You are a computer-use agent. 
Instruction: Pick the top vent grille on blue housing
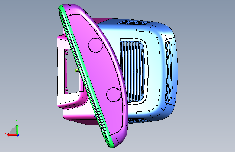pos(134,22)
